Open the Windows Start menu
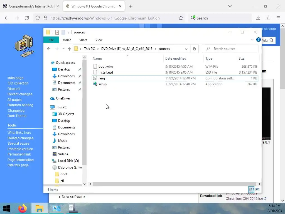 (7, 208)
